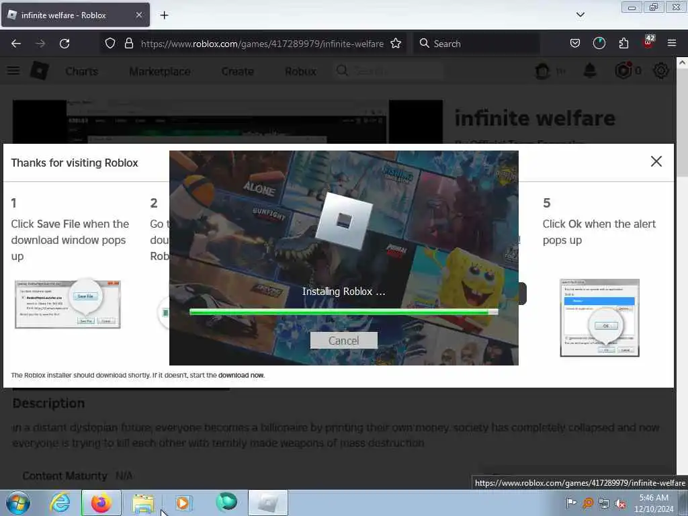Click the Installing Roblox progress bar
This screenshot has height=516, width=688.
[x=343, y=312]
